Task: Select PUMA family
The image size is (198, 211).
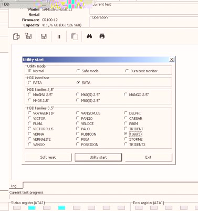Action: coord(29,123)
